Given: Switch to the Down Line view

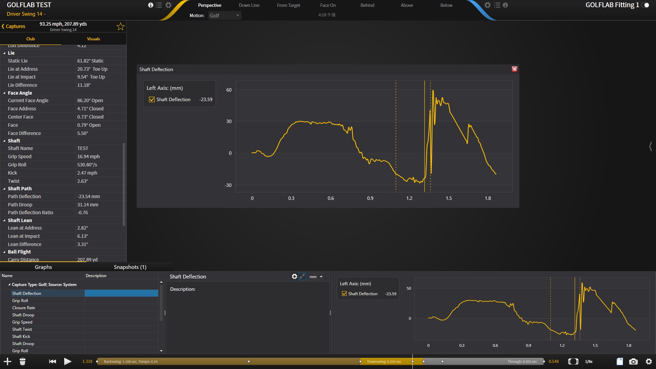Looking at the screenshot, I should (249, 5).
